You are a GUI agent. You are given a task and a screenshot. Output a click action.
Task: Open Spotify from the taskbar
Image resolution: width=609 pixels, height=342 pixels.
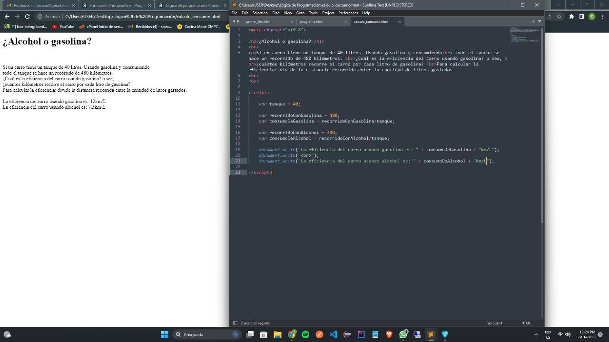[305, 334]
